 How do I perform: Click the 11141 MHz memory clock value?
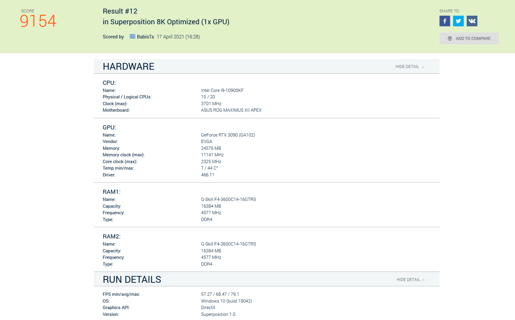[x=212, y=155]
